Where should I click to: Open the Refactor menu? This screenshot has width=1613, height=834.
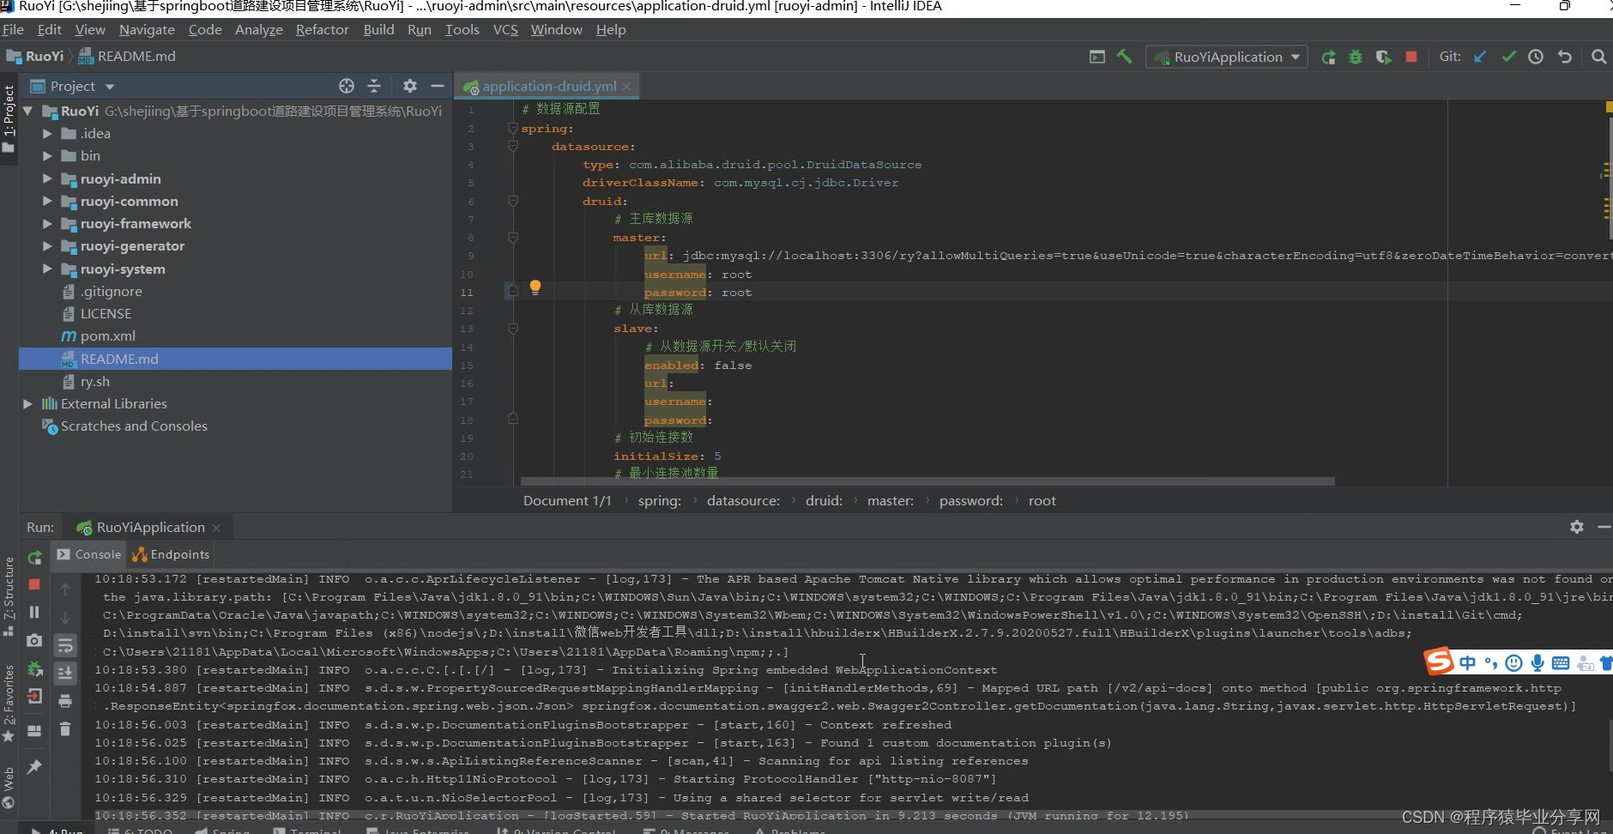coord(323,29)
